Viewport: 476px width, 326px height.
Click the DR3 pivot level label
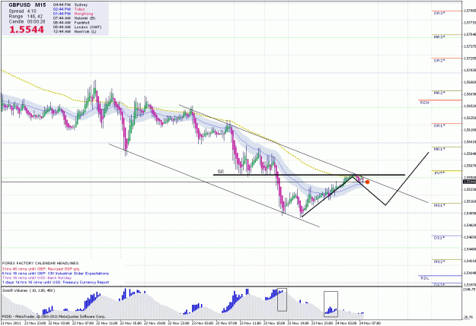coord(439,14)
